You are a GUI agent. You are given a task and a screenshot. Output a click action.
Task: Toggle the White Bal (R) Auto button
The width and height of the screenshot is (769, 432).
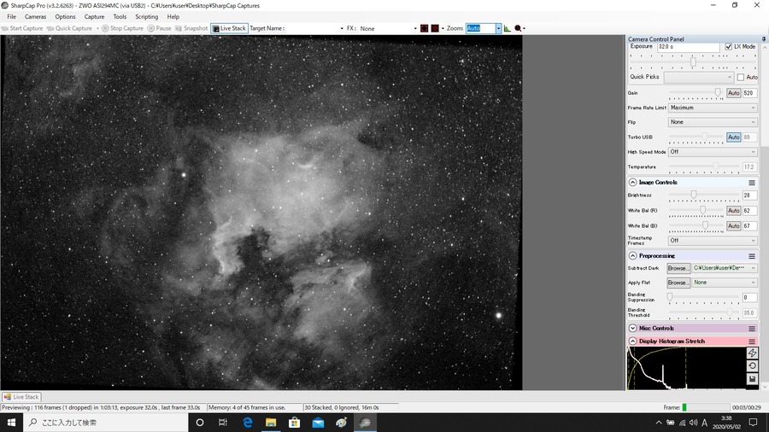click(x=733, y=211)
